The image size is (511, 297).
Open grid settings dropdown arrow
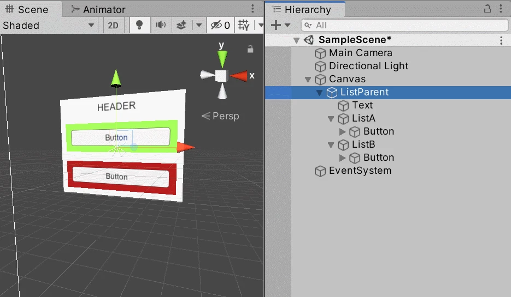(260, 26)
